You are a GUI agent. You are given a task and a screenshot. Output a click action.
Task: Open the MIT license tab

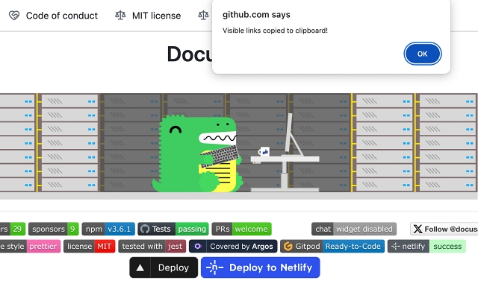(x=148, y=16)
